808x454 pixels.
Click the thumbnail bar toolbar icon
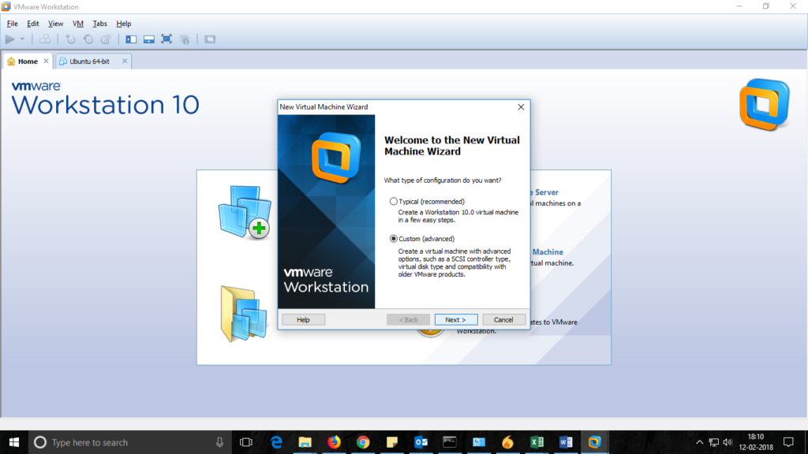coord(148,39)
